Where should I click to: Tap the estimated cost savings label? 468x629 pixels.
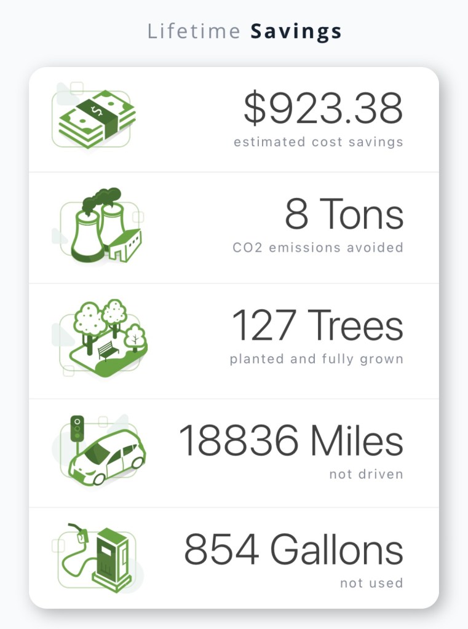coord(318,142)
